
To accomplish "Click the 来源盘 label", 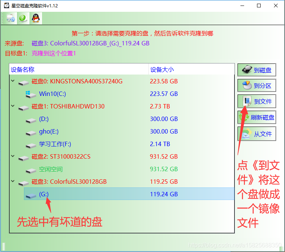I will (14, 43).
